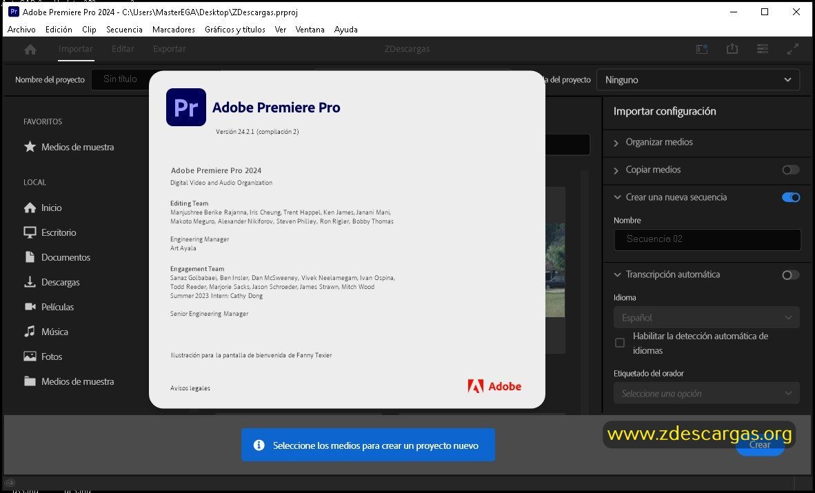Open the Clip menu
The width and height of the screenshot is (815, 493).
89,30
